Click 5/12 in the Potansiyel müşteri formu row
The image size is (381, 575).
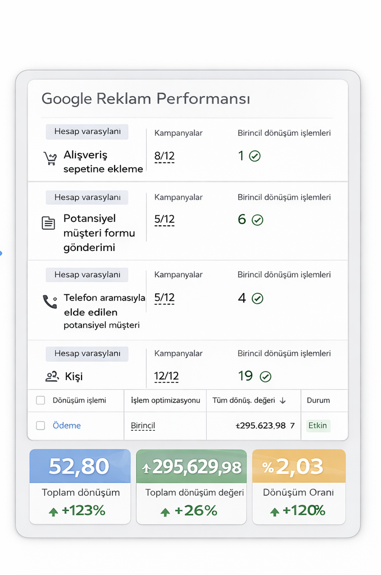tap(164, 220)
